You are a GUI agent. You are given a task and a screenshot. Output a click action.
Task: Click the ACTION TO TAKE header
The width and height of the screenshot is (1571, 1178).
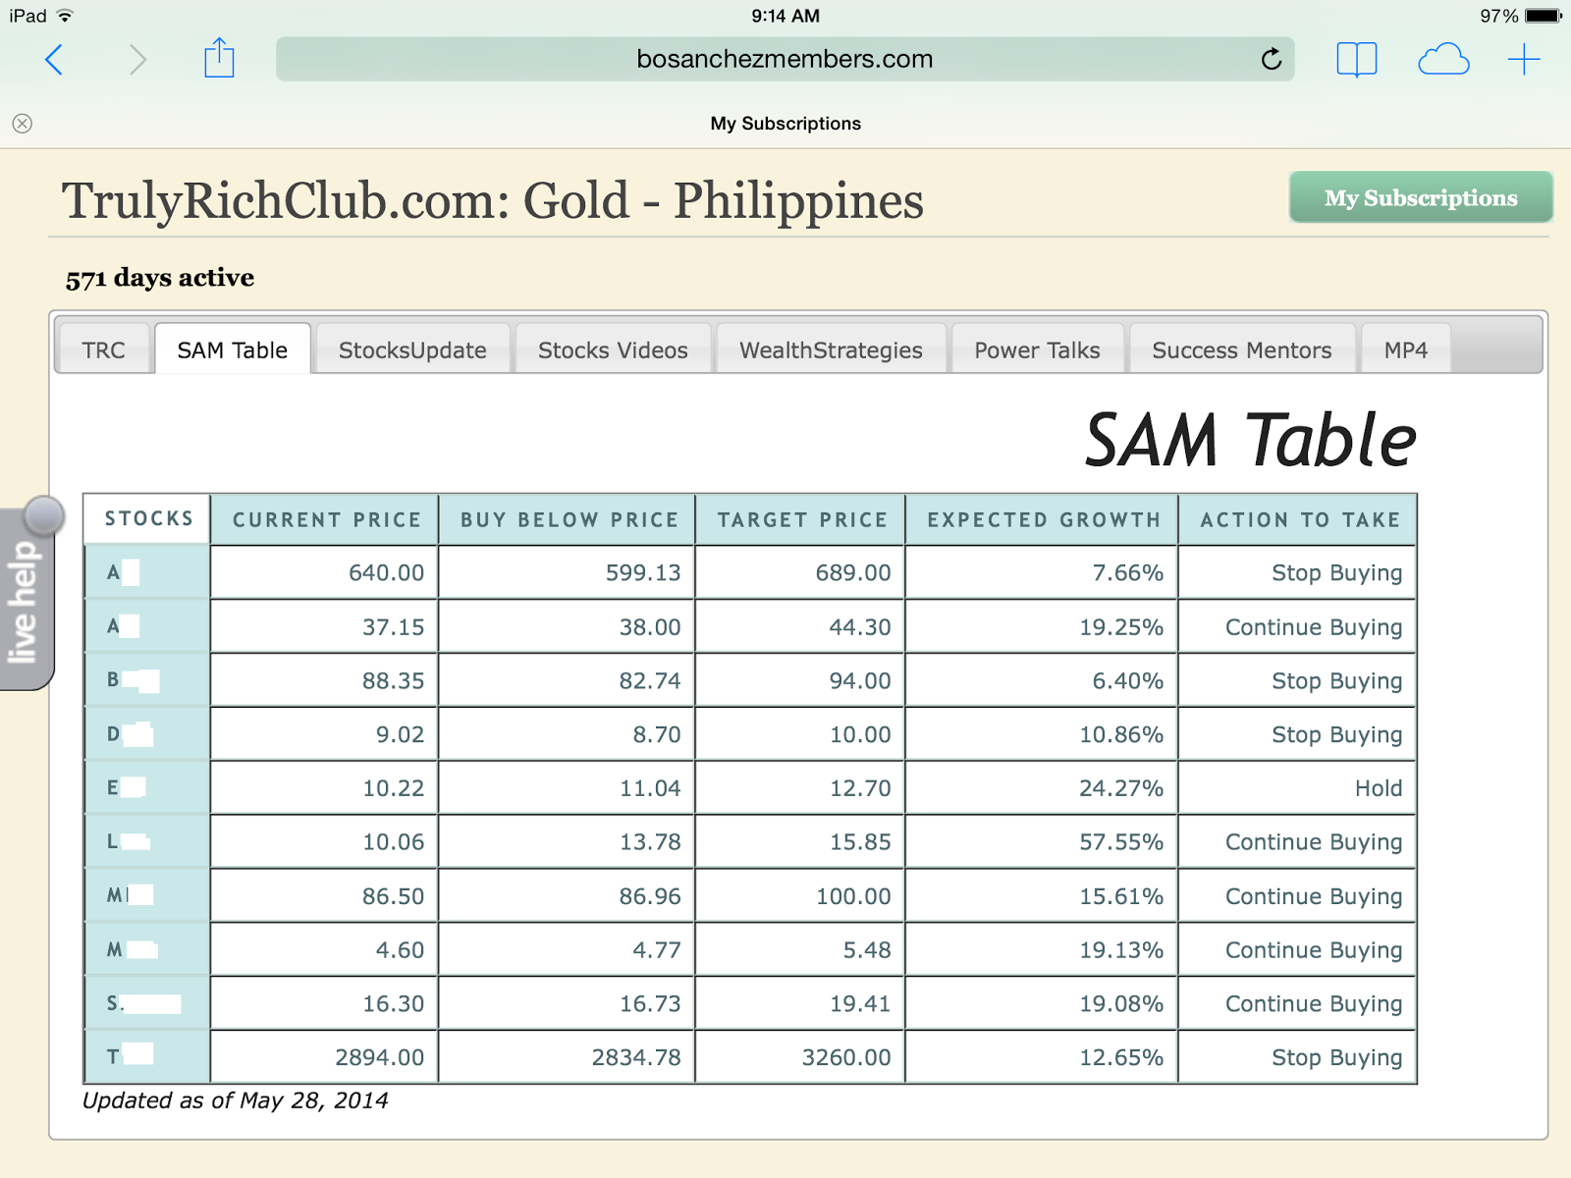point(1298,519)
